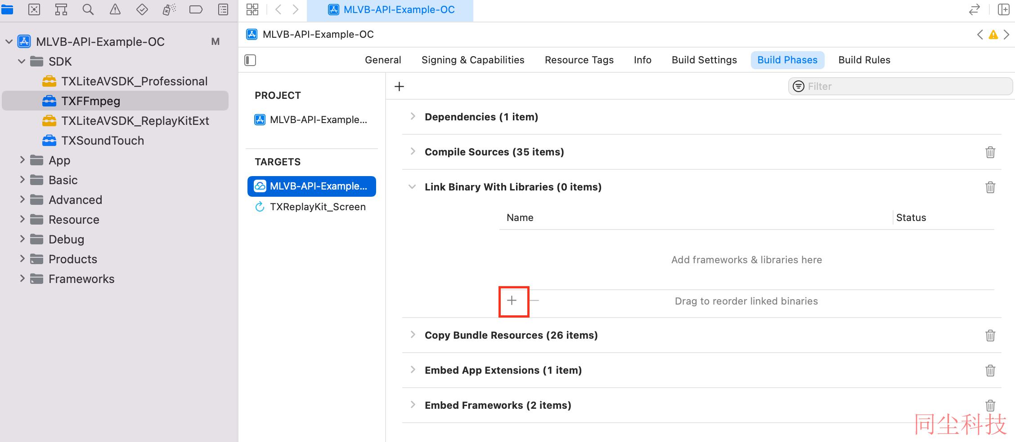Open the Source Control navigator
The width and height of the screenshot is (1015, 442).
click(34, 9)
